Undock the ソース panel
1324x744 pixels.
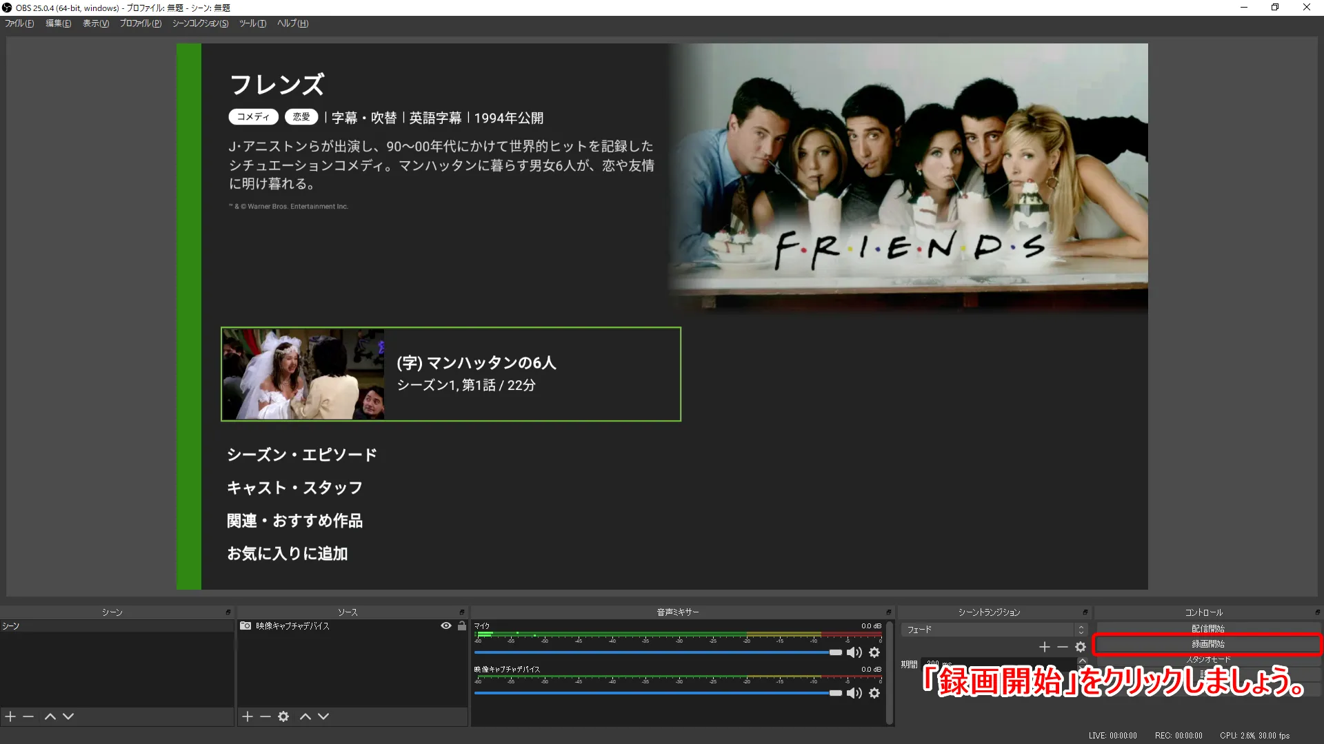click(x=462, y=612)
